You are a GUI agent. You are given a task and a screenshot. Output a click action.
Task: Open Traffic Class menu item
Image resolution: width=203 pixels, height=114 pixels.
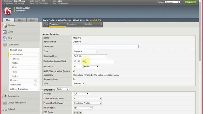point(16,85)
